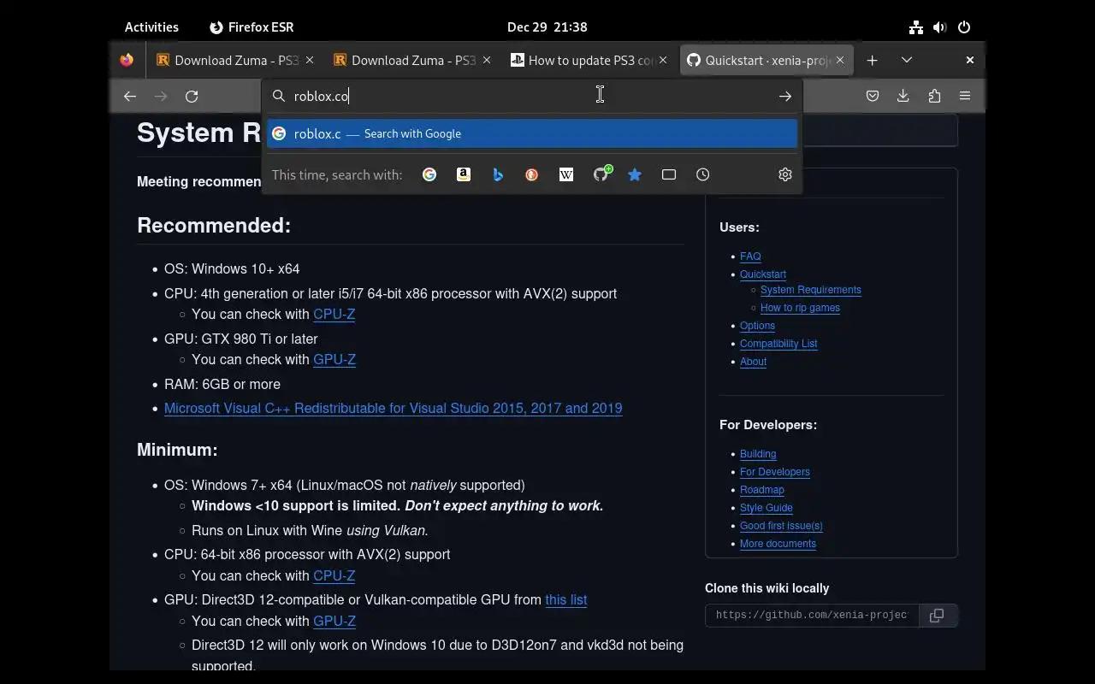Search bookmarks with the star icon
1095x684 pixels.
click(x=635, y=174)
